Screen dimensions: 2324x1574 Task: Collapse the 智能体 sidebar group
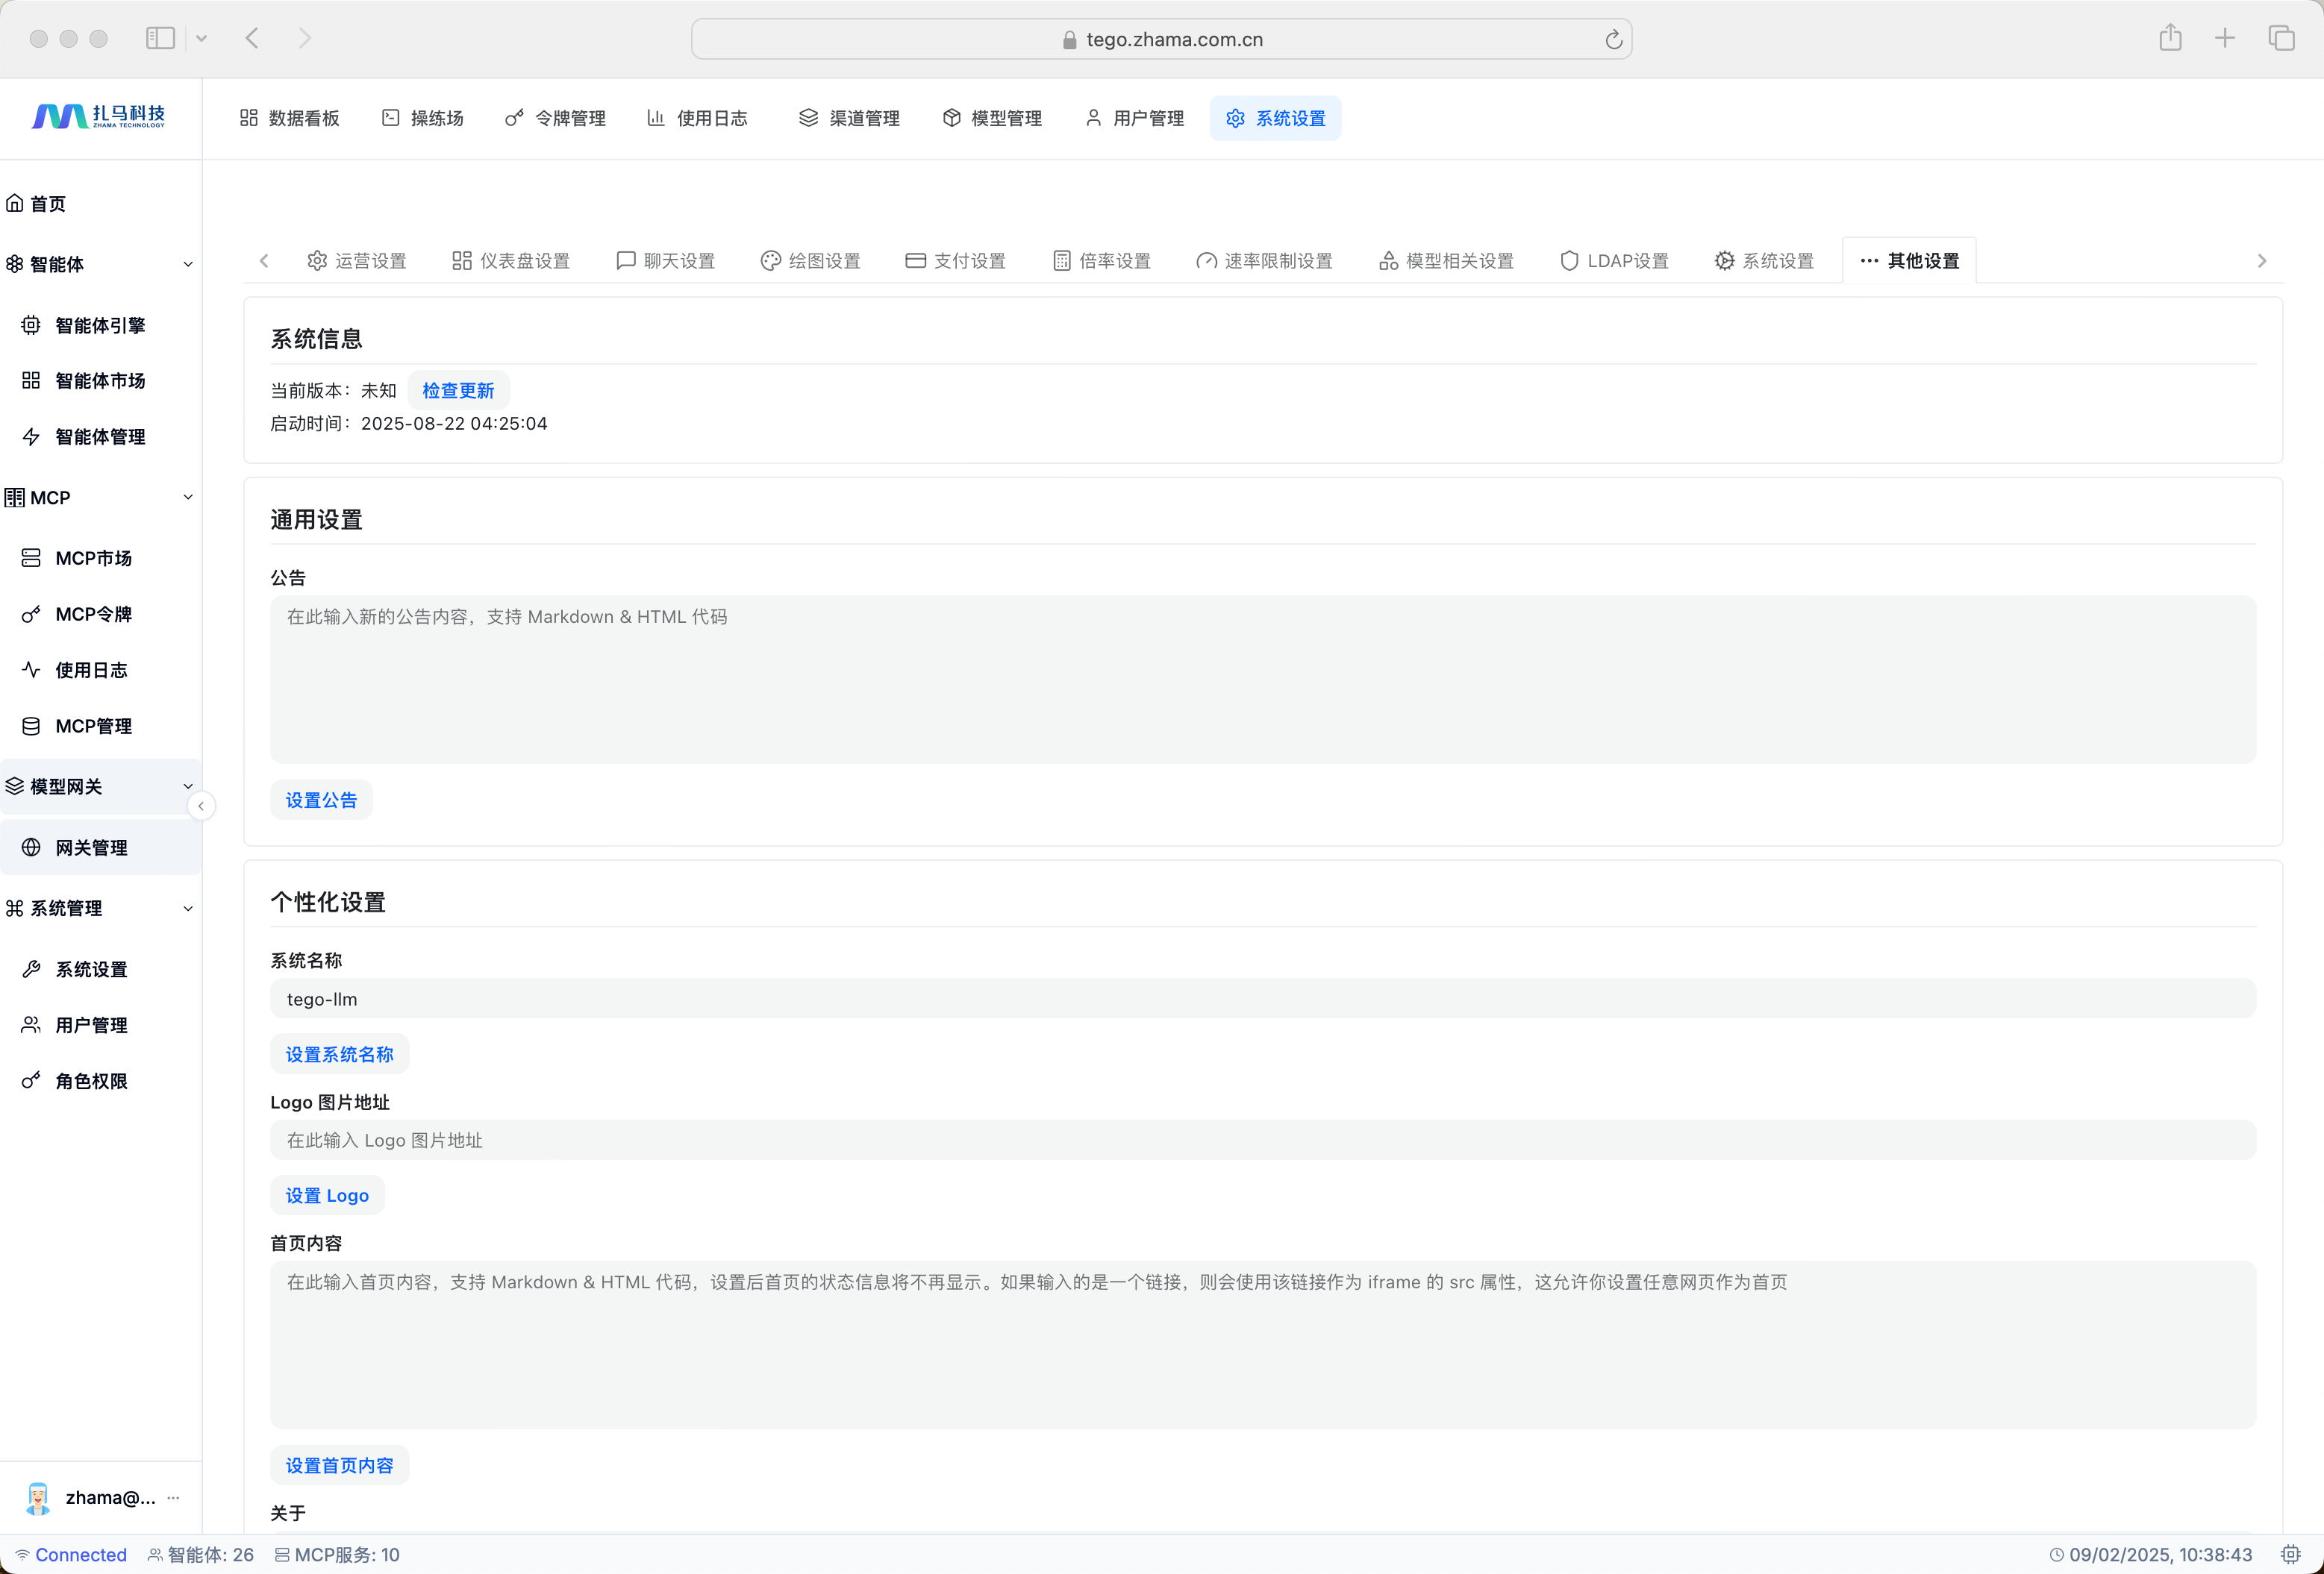pyautogui.click(x=188, y=265)
